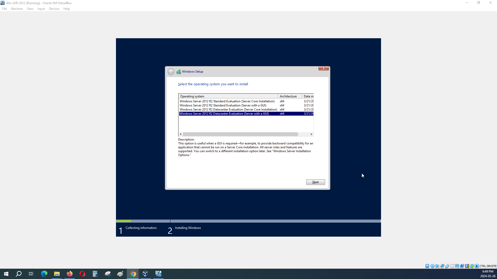The height and width of the screenshot is (279, 497).
Task: Click the USB devices status icon
Action: pyautogui.click(x=447, y=266)
